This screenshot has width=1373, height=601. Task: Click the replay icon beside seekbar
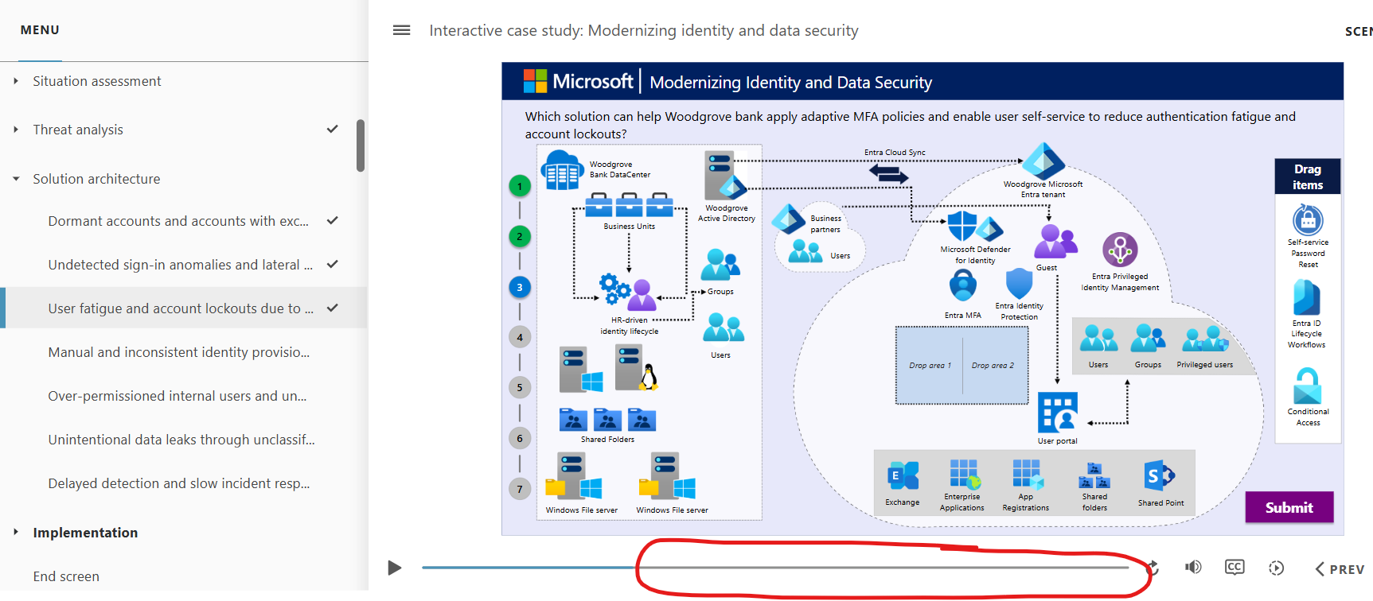click(x=1152, y=568)
